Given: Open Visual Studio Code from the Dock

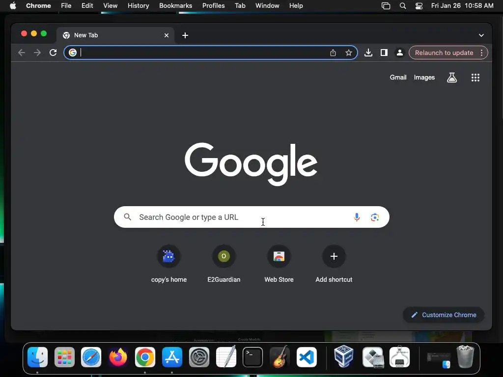Looking at the screenshot, I should pos(307,357).
